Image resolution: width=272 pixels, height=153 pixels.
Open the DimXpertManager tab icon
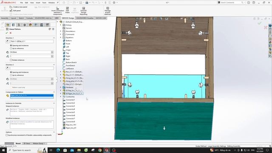(x=25, y=25)
